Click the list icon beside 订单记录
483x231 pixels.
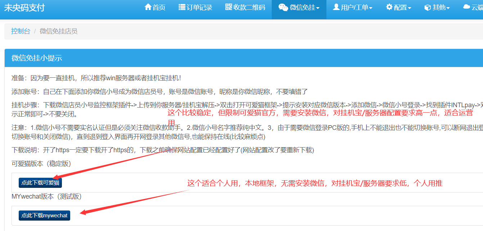click(182, 7)
